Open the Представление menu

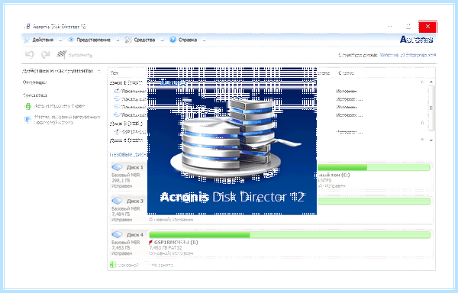coord(93,40)
